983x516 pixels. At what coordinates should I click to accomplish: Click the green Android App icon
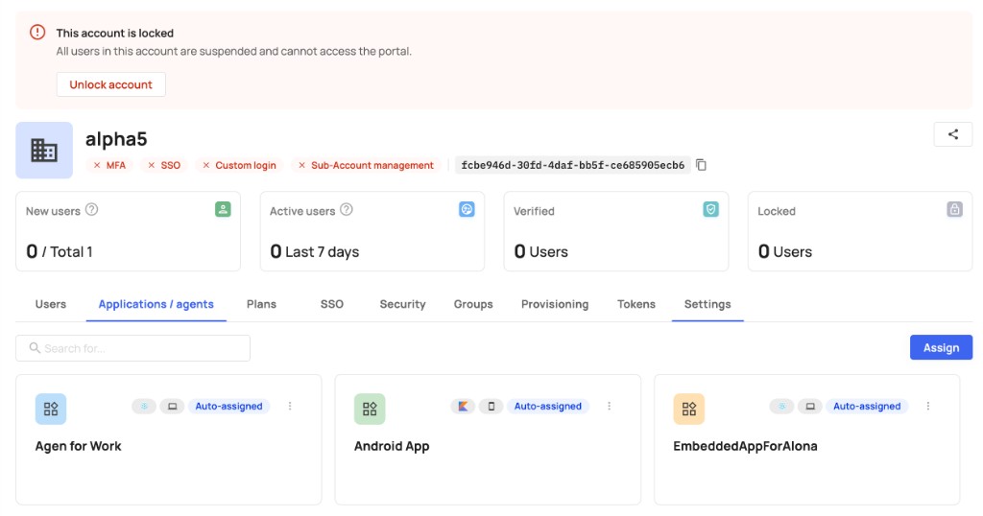(370, 409)
